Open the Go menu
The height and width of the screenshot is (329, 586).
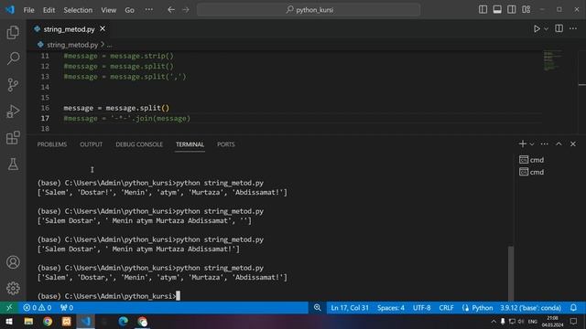tap(129, 10)
